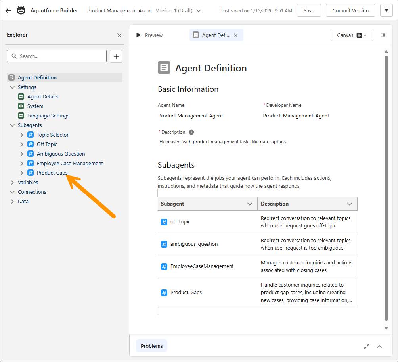Image resolution: width=398 pixels, height=362 pixels.
Task: Select Topic Selector subagent
Action: (x=53, y=135)
